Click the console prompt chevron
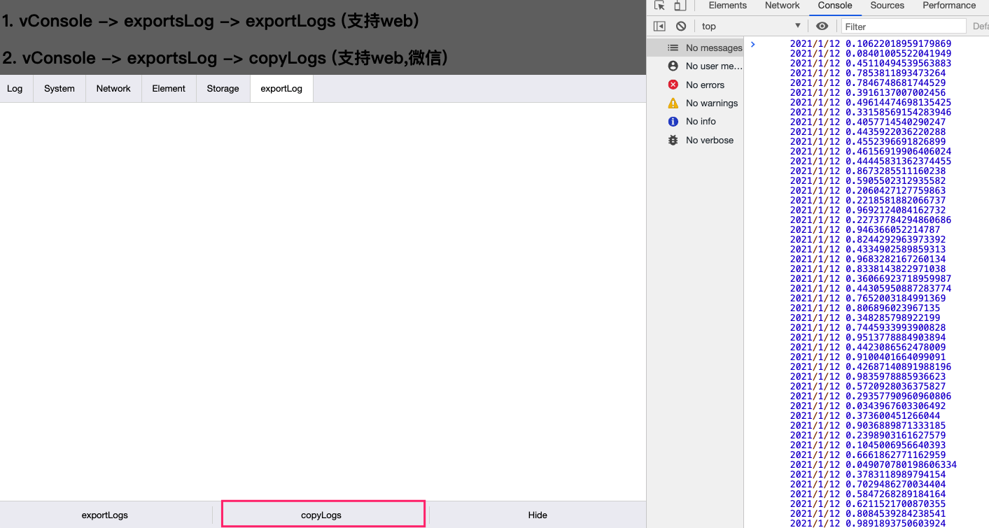989x528 pixels. [x=753, y=44]
